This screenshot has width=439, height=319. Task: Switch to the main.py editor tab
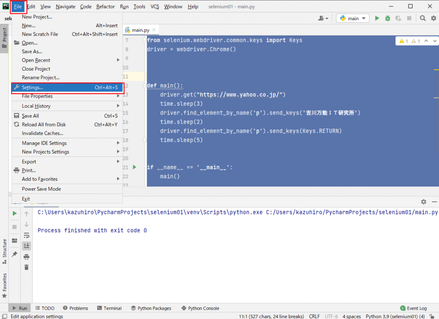click(141, 30)
